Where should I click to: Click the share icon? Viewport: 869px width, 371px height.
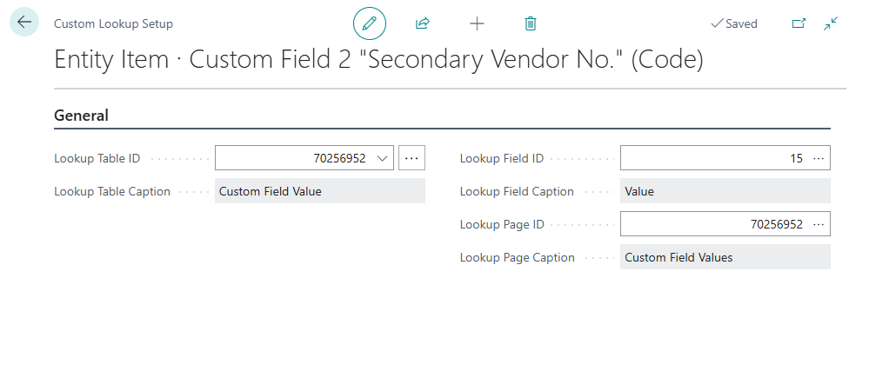point(423,23)
